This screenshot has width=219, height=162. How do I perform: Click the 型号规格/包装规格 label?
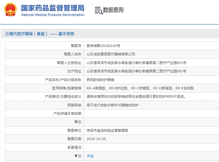tap(67, 88)
